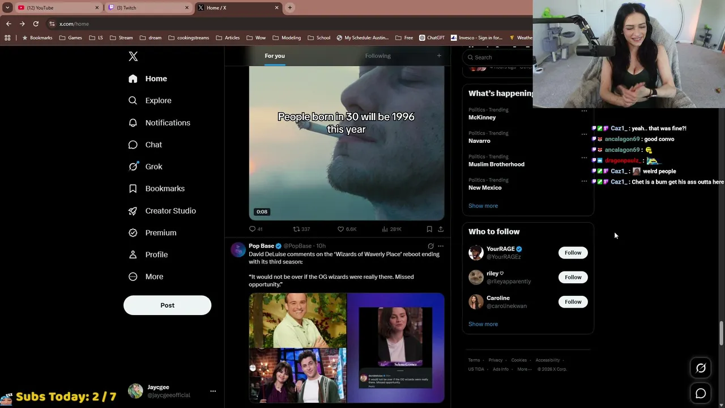The height and width of the screenshot is (408, 725).
Task: Reply to the video post with 41 replies
Action: click(x=256, y=229)
